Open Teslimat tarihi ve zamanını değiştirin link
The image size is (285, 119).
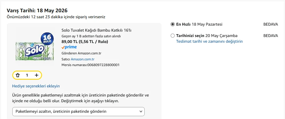pyautogui.click(x=209, y=41)
